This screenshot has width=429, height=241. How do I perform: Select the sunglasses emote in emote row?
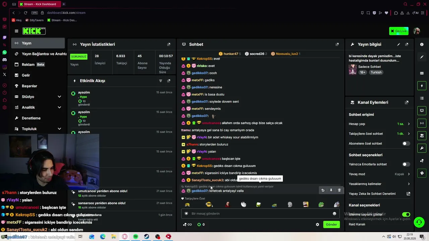click(209, 205)
